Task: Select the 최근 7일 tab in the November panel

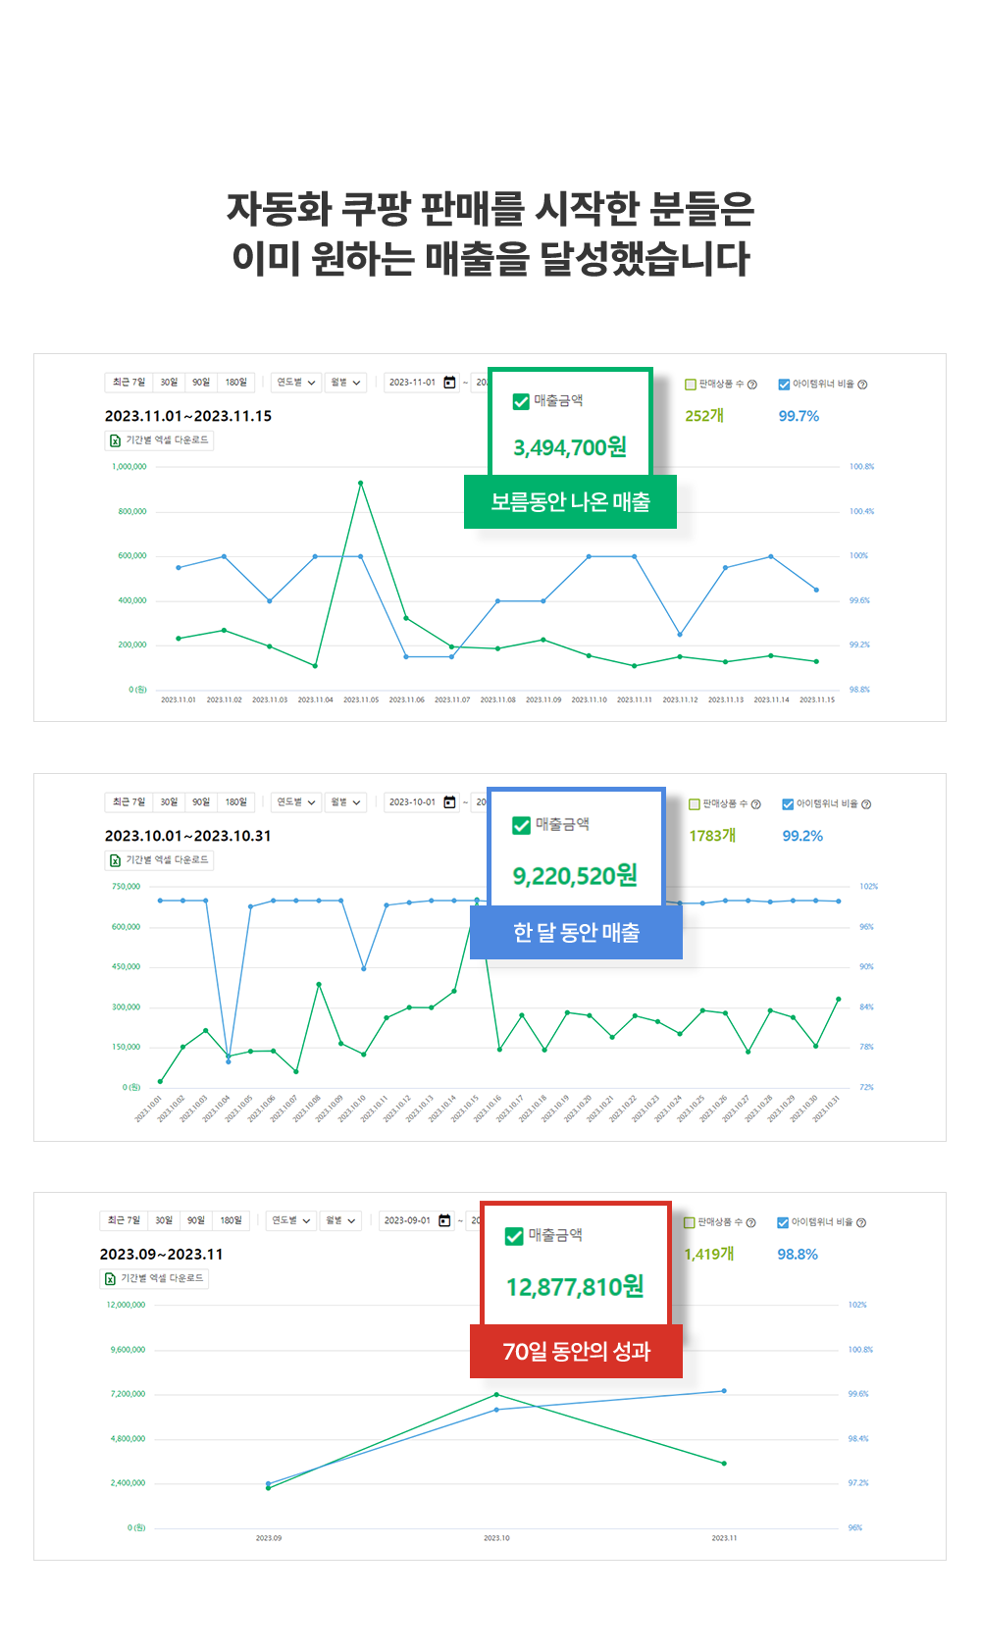Action: (x=129, y=383)
